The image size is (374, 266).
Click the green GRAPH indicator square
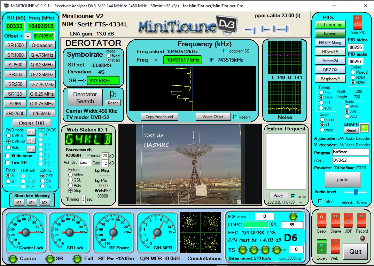[x=364, y=128]
